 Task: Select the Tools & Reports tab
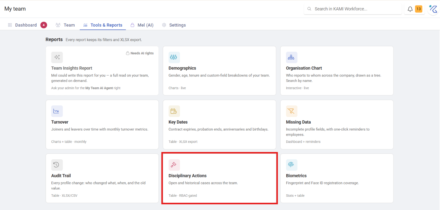[103, 25]
